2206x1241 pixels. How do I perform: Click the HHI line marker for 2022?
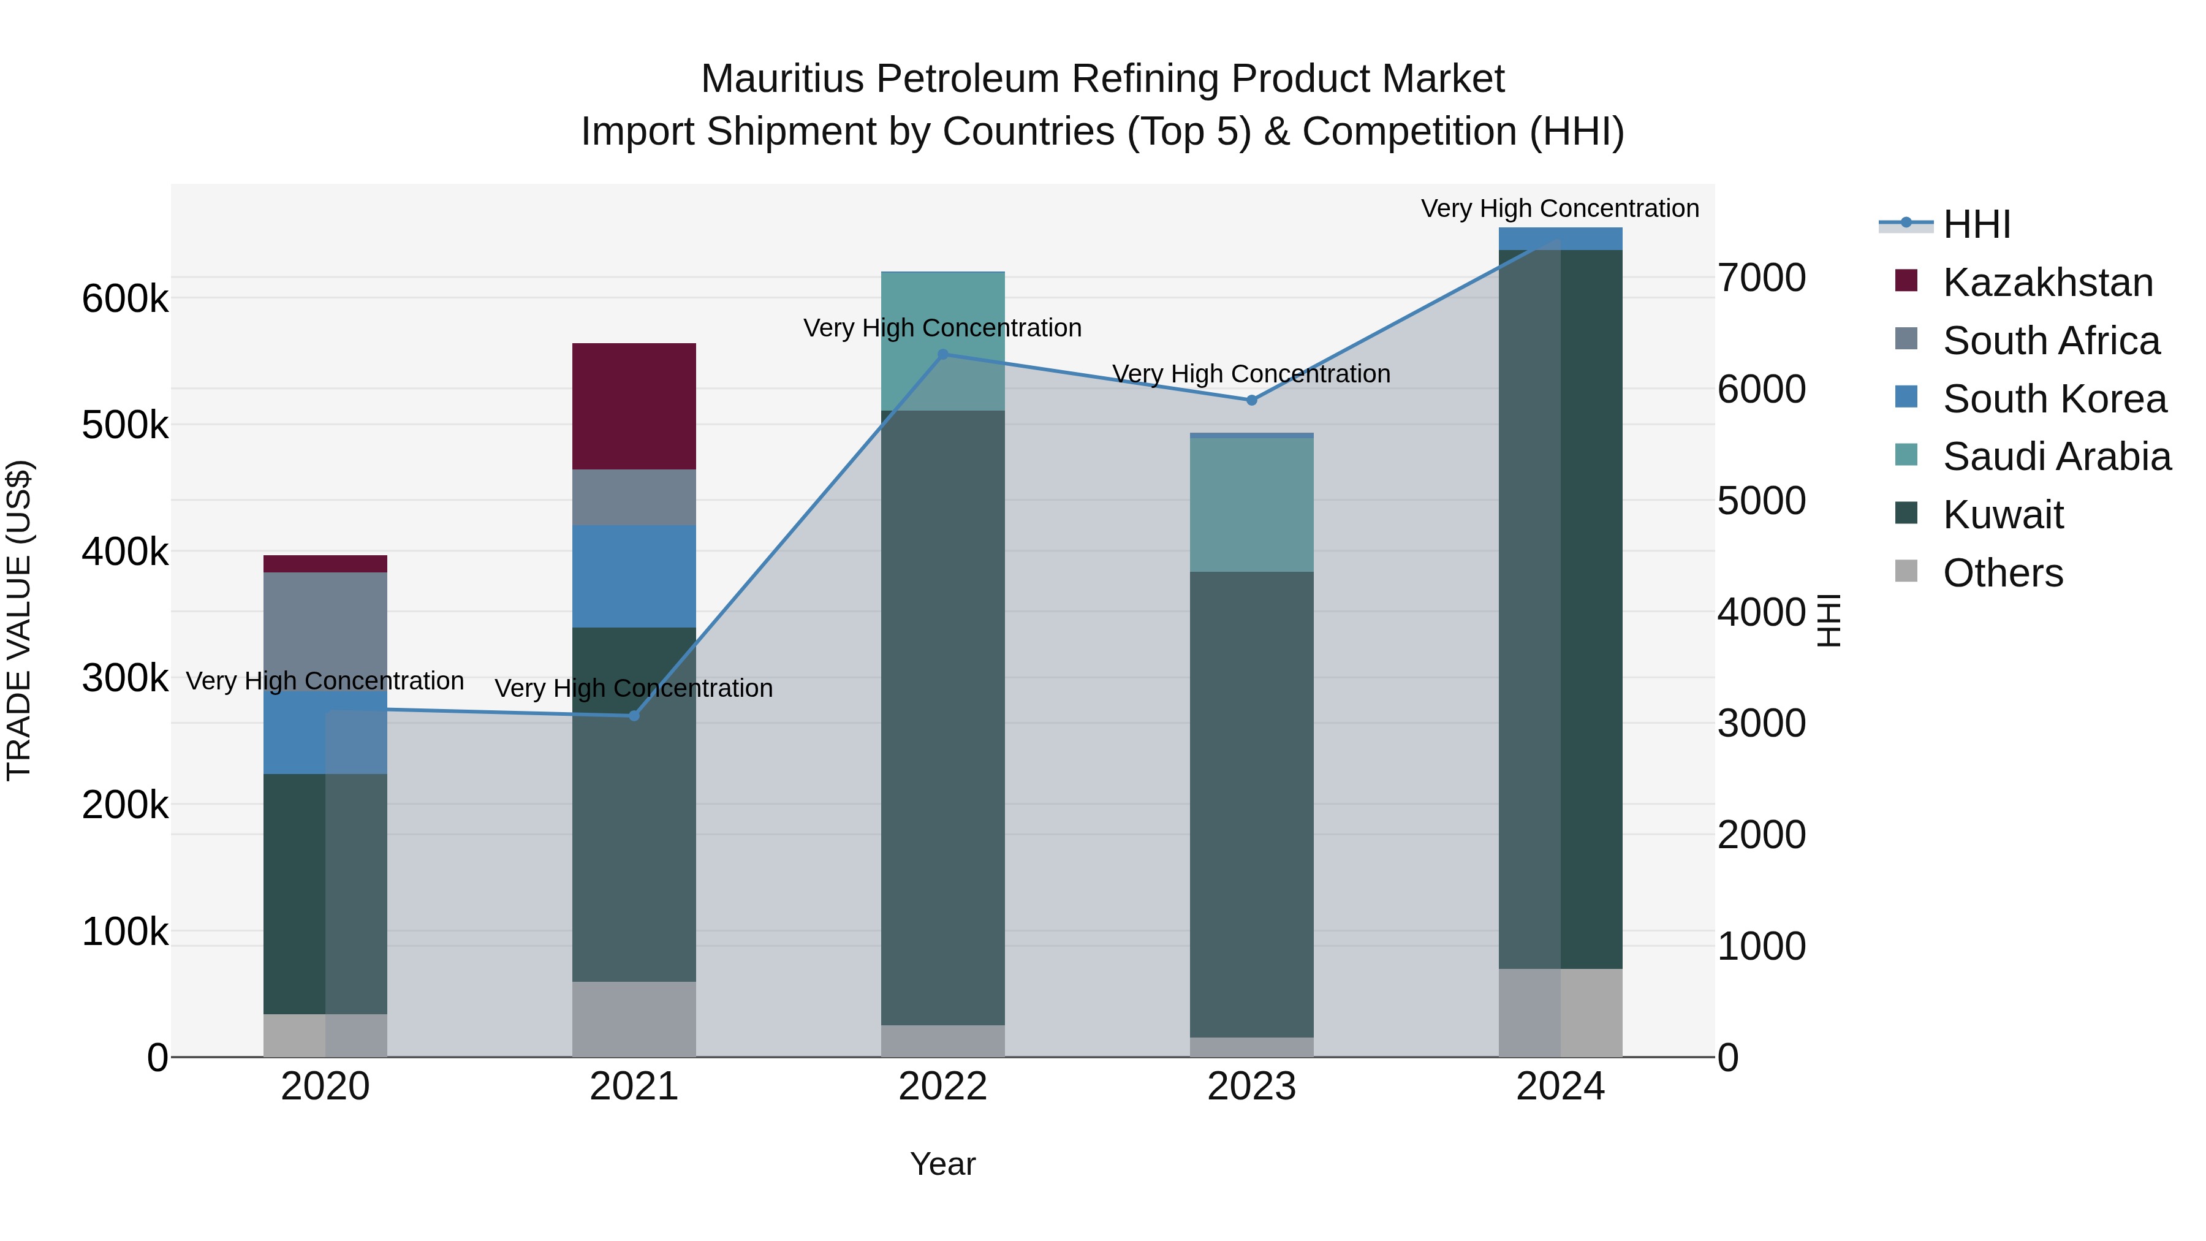(x=943, y=354)
